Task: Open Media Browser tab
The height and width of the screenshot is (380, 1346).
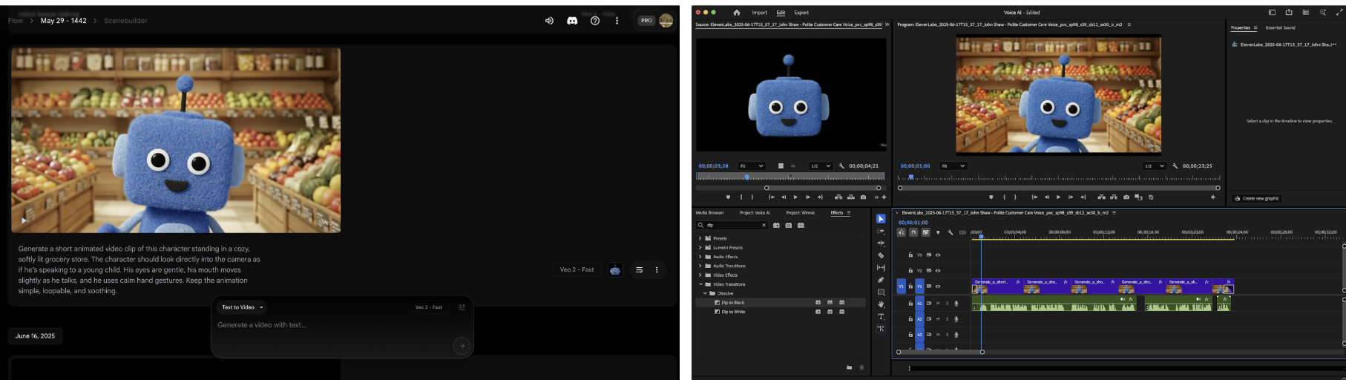Action: (709, 213)
